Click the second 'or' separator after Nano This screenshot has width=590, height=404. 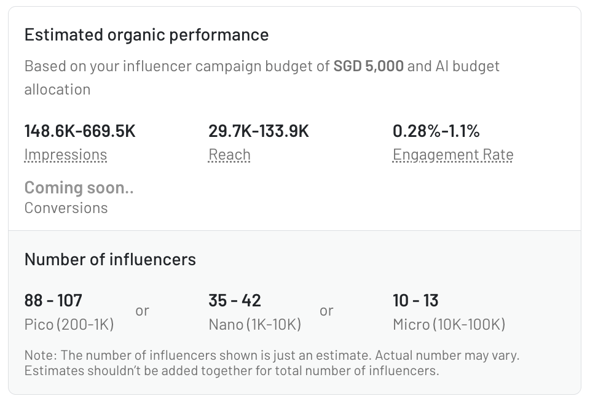click(x=326, y=311)
